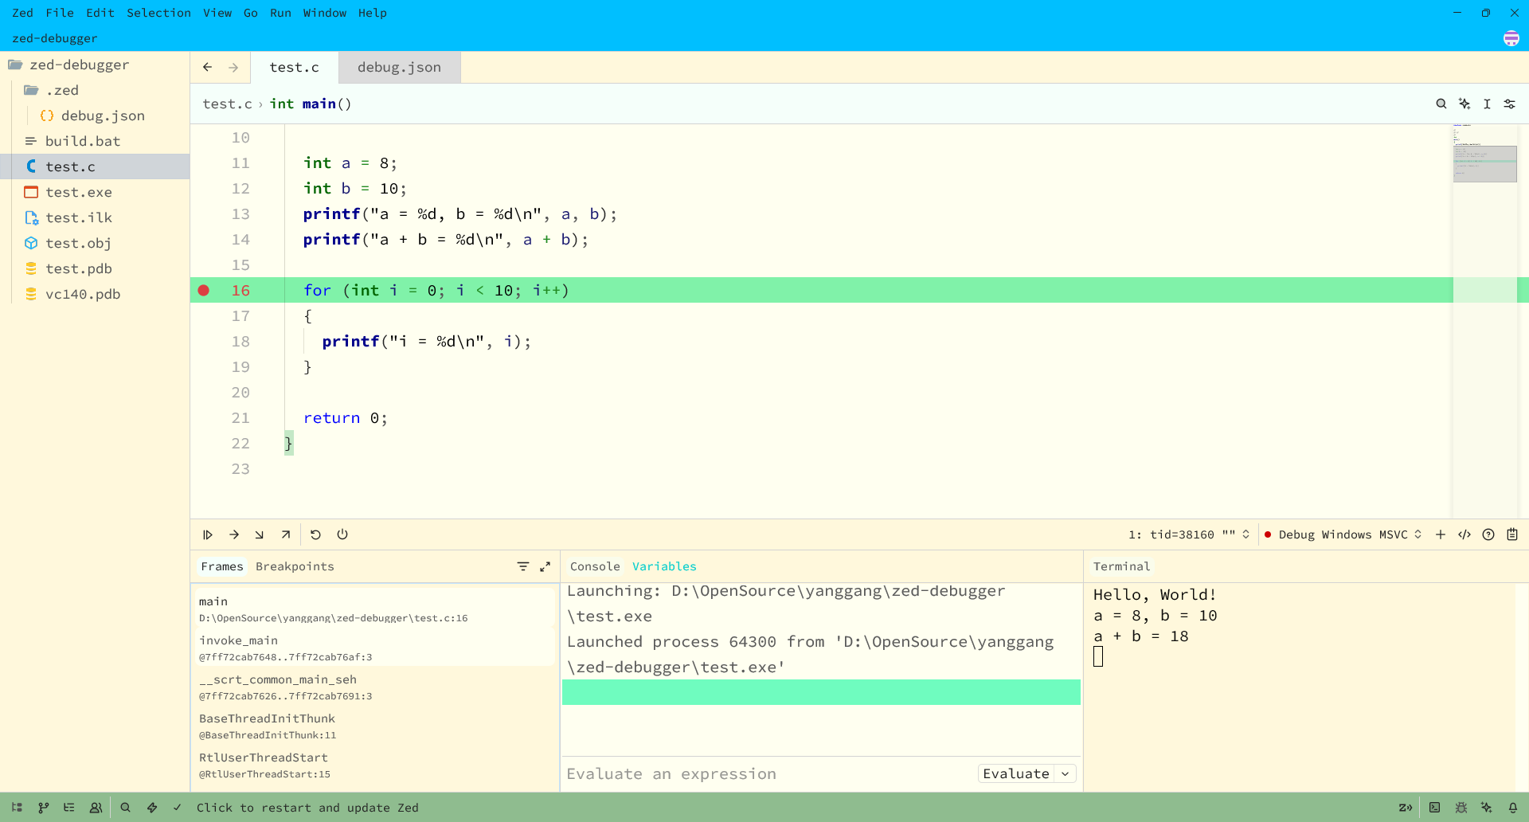
Task: Expand the Evaluate button dropdown arrow
Action: click(x=1066, y=773)
